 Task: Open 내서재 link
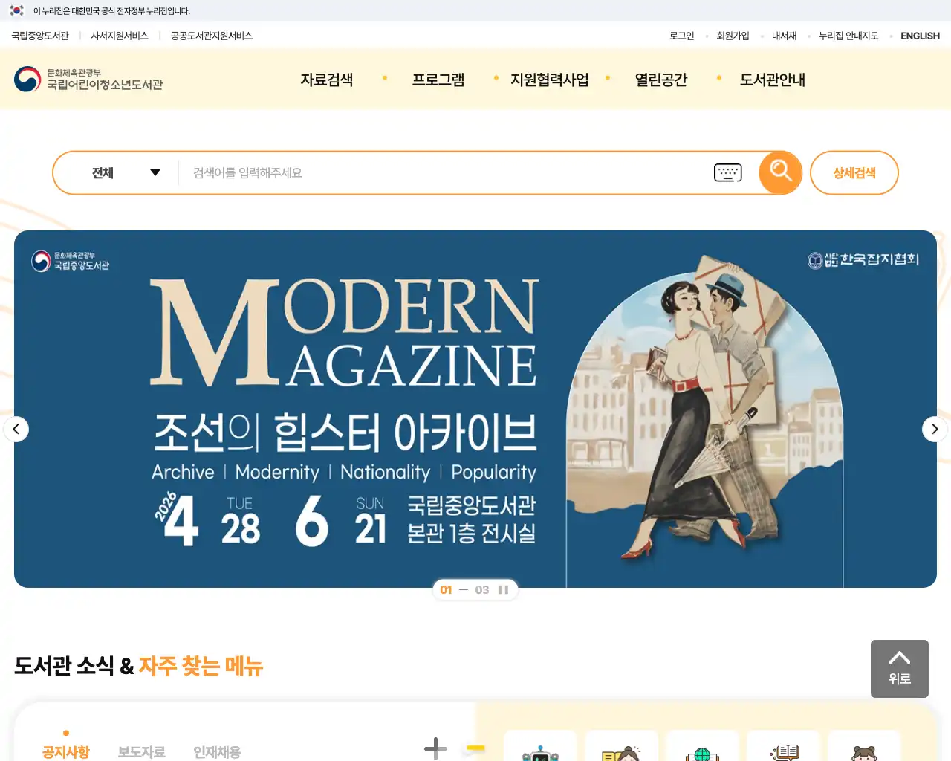click(x=784, y=36)
